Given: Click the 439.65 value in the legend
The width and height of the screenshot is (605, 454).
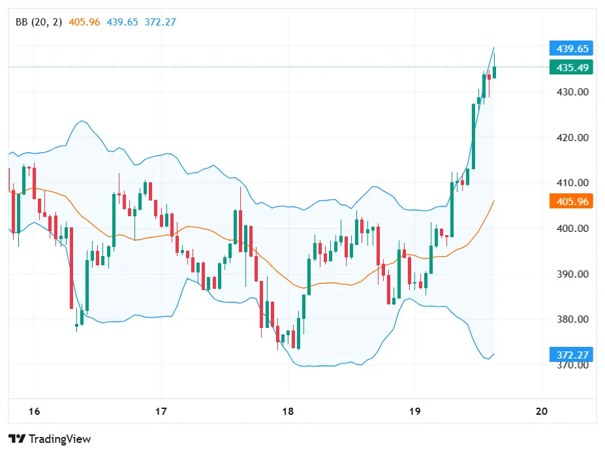Looking at the screenshot, I should pyautogui.click(x=122, y=22).
